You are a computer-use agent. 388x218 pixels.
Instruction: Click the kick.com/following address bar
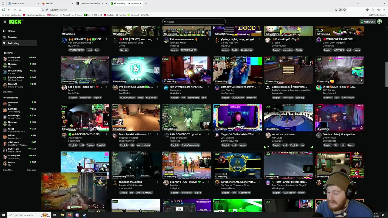[x=188, y=10]
